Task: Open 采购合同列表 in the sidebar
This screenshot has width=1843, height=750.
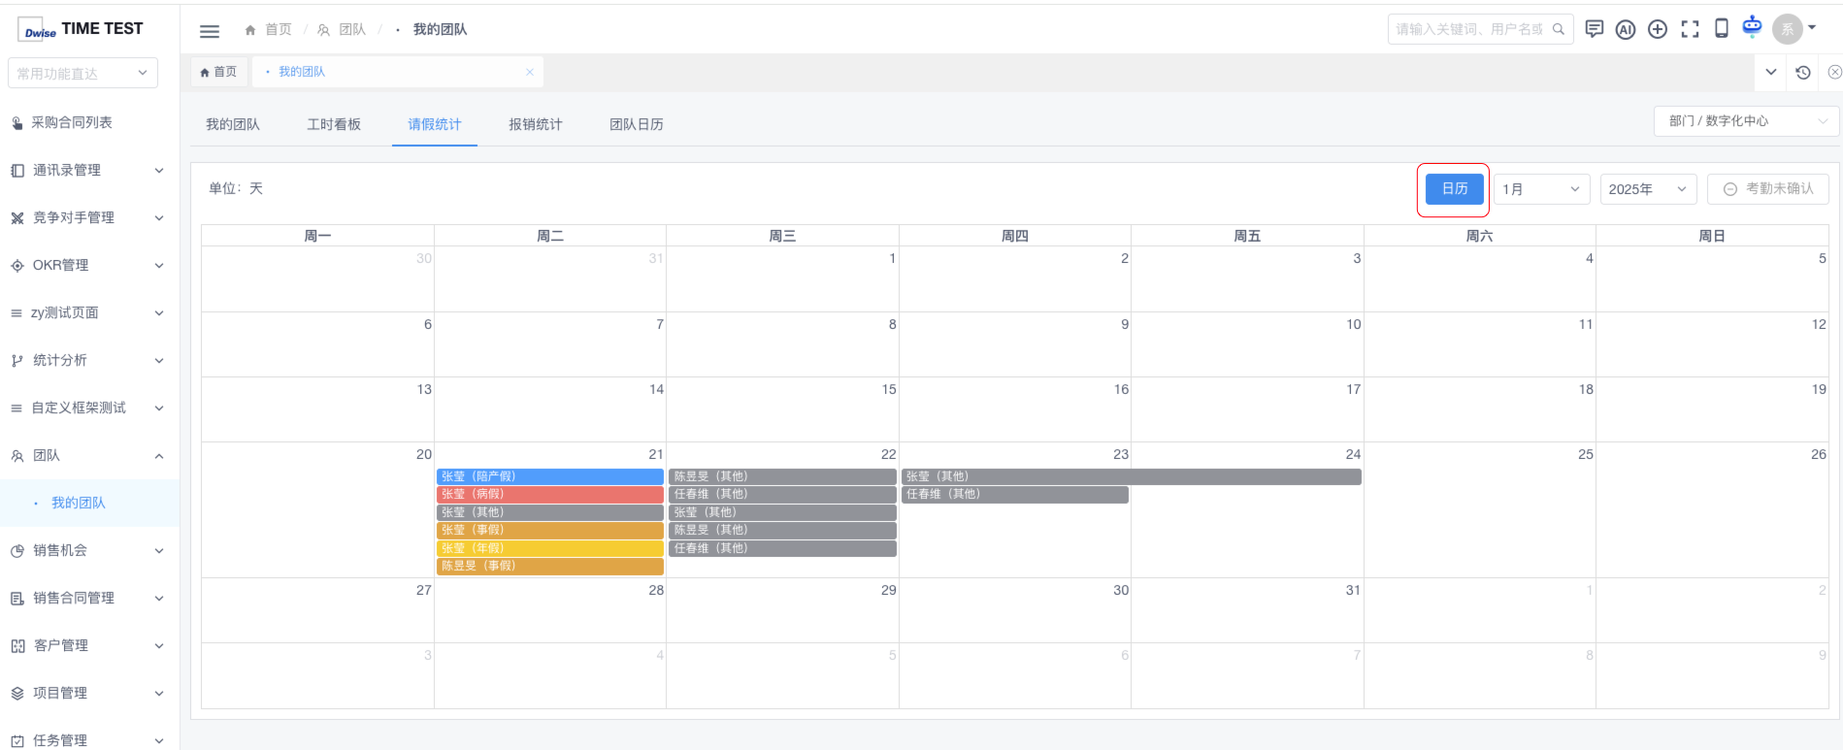Action: click(72, 122)
